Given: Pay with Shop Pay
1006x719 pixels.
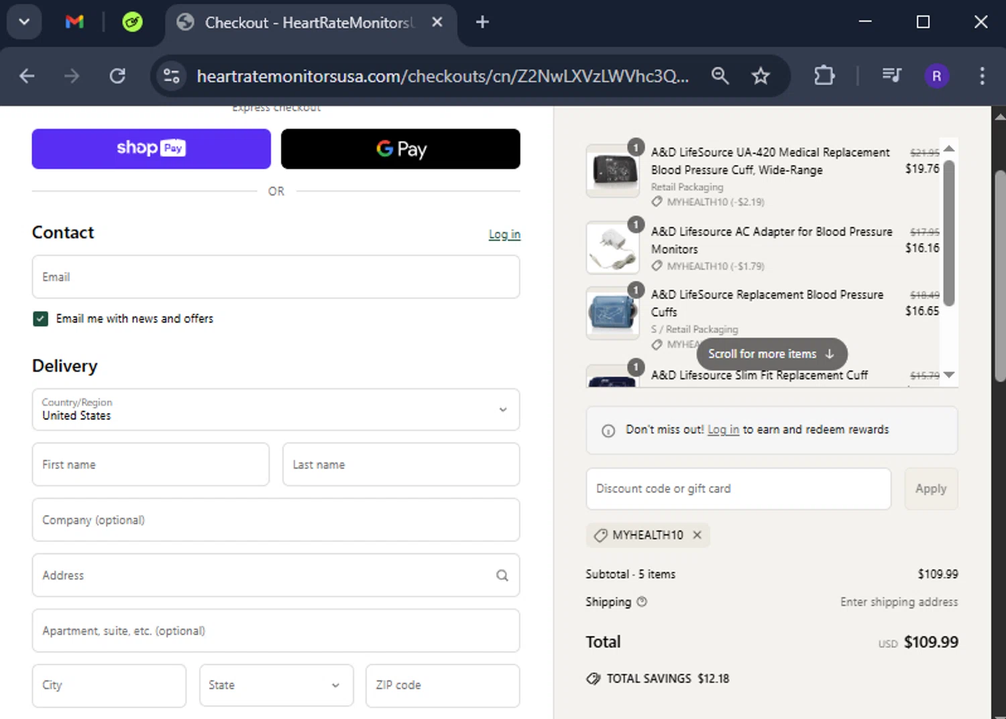Looking at the screenshot, I should 152,148.
